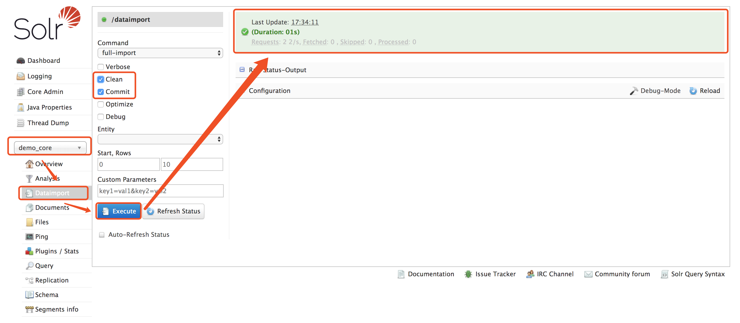The height and width of the screenshot is (323, 740).
Task: Open the Schema menu item
Action: [46, 295]
